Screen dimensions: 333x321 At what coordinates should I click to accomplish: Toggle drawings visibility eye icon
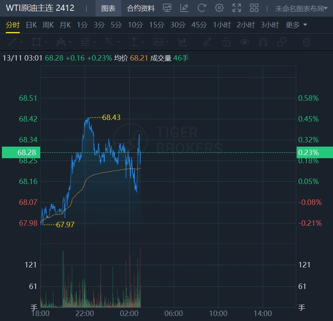(244, 42)
